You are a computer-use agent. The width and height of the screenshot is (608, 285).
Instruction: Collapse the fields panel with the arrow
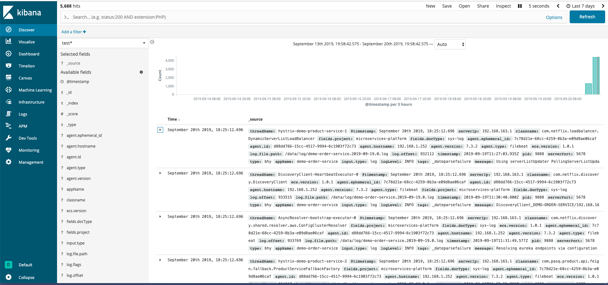coord(152,41)
